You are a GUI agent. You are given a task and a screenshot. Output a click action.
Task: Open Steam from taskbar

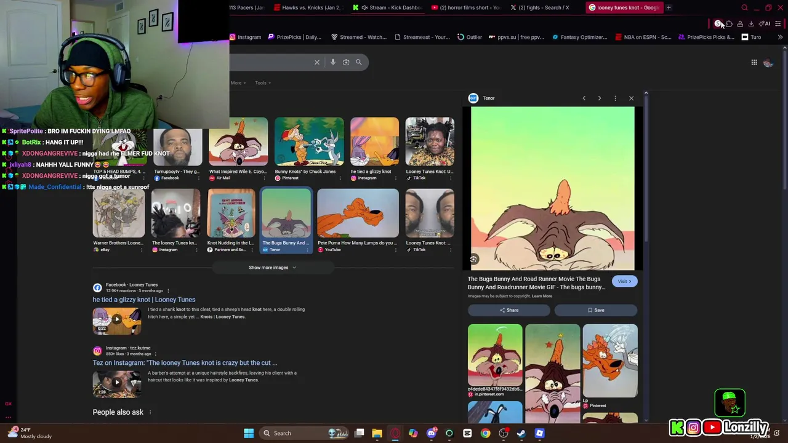(x=521, y=433)
